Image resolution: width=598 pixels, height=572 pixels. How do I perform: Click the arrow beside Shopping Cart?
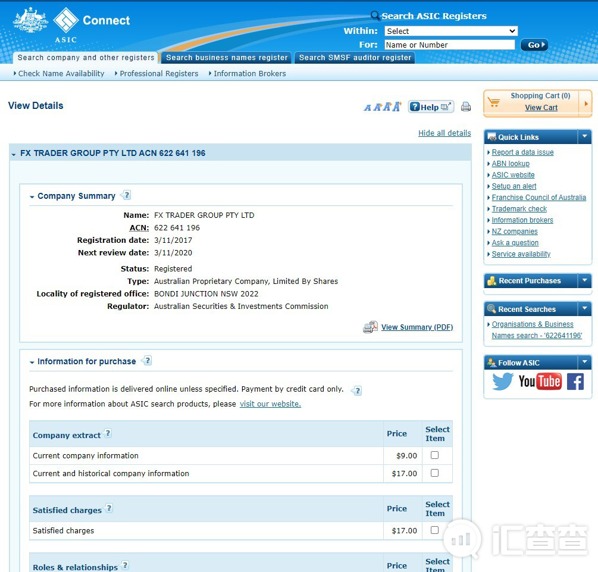pyautogui.click(x=586, y=104)
